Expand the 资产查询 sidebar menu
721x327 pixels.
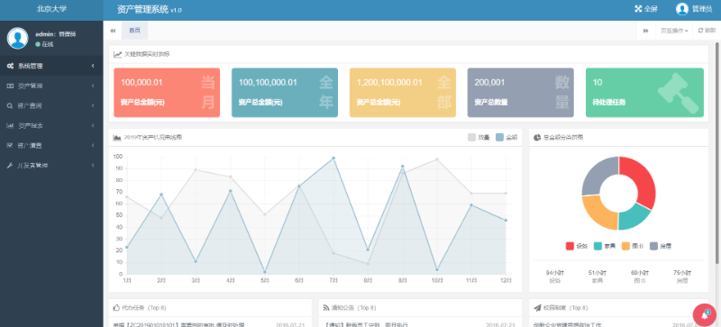[51, 105]
